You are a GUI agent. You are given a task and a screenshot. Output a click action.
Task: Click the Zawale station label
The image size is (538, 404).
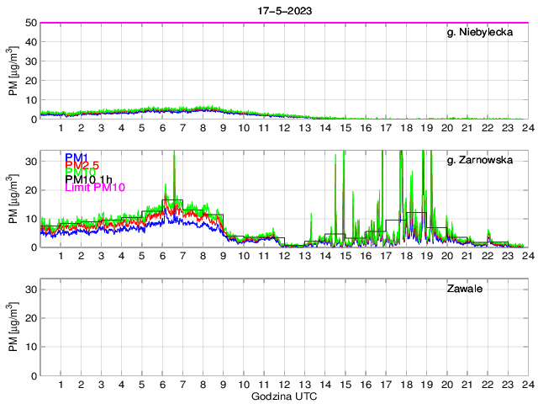pyautogui.click(x=463, y=289)
